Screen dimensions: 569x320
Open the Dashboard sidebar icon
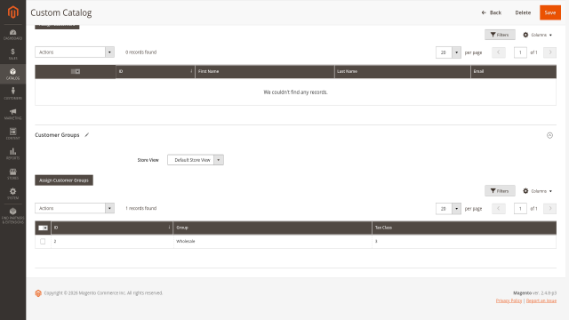[x=12, y=35]
